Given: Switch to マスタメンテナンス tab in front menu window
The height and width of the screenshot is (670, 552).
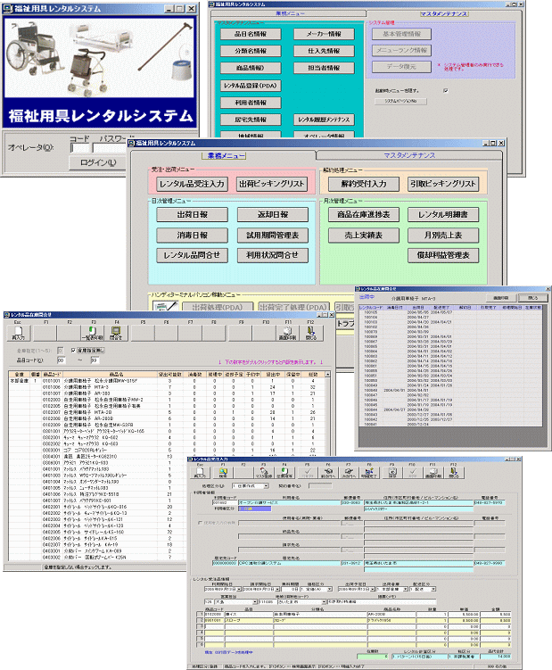Looking at the screenshot, I should point(409,155).
